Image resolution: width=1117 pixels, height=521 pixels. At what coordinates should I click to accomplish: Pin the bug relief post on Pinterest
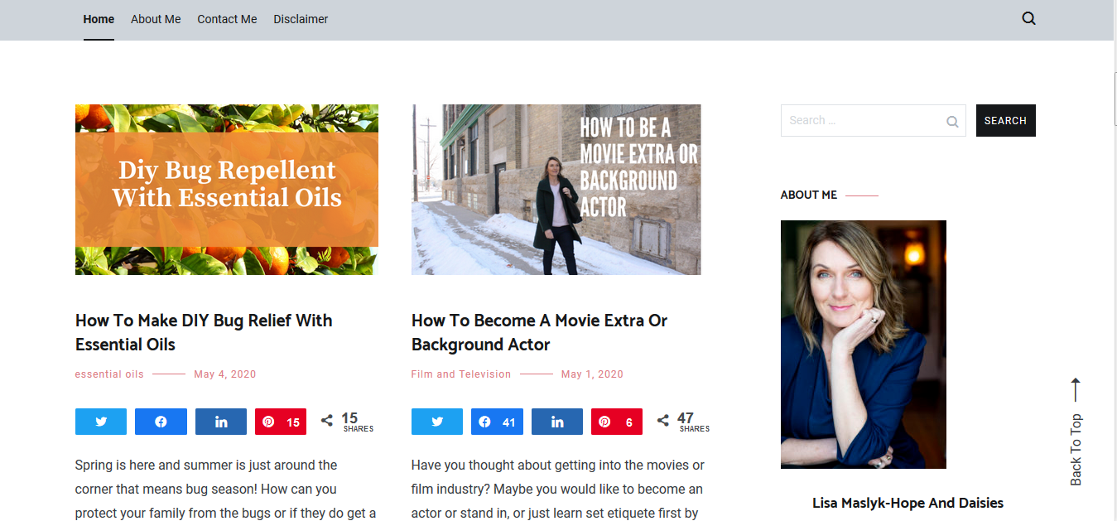[x=281, y=422]
